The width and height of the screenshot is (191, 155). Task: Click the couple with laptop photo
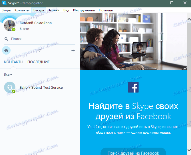[133, 42]
